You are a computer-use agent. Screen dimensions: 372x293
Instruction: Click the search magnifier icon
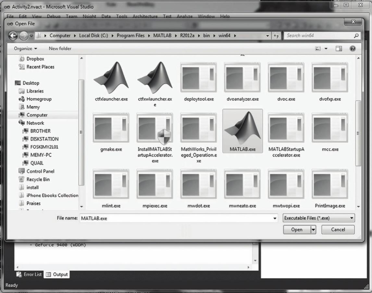point(356,36)
